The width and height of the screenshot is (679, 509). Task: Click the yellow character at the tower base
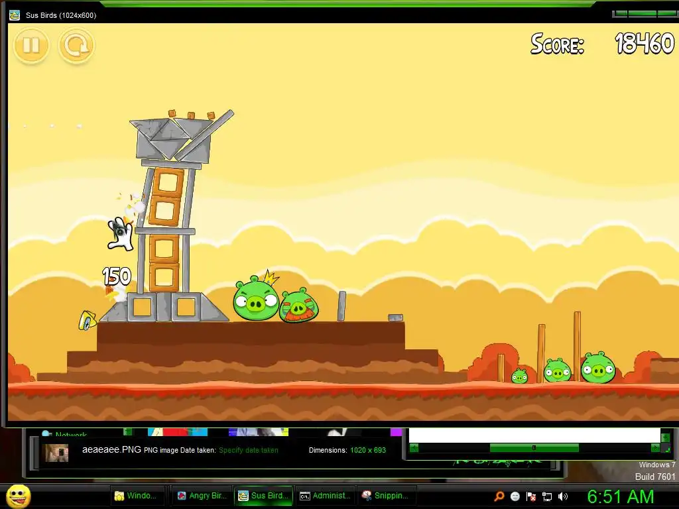[87, 320]
